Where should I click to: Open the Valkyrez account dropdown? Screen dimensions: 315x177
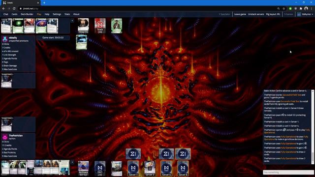point(305,14)
